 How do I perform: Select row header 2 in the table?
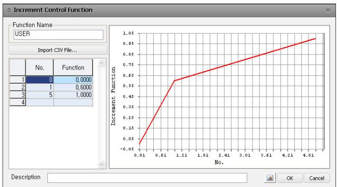18,87
